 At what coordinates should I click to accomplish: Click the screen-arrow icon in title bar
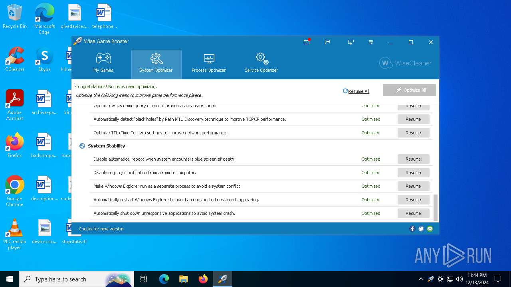point(351,42)
